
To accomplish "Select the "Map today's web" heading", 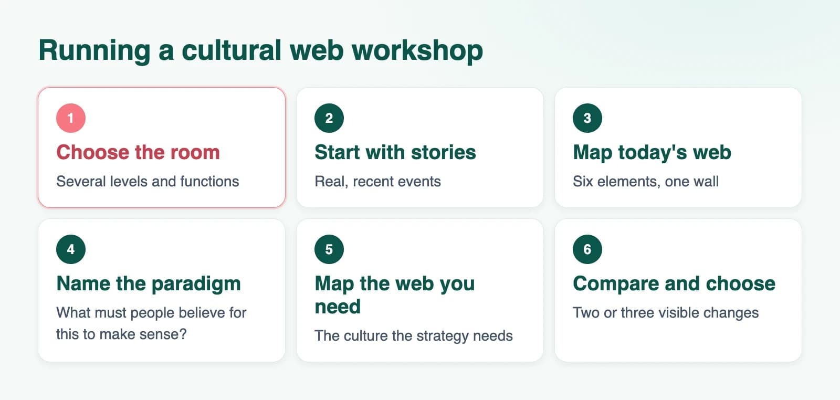I will tap(652, 152).
